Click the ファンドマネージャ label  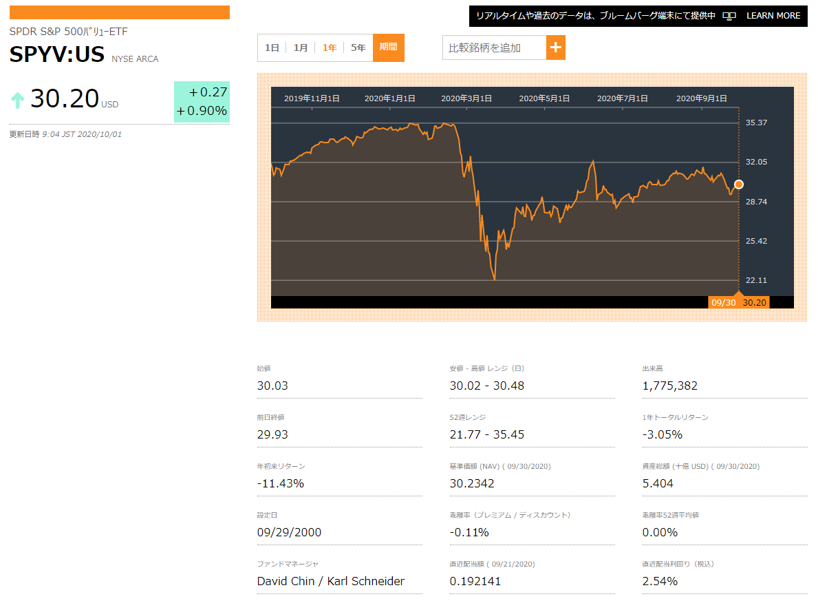pos(288,564)
